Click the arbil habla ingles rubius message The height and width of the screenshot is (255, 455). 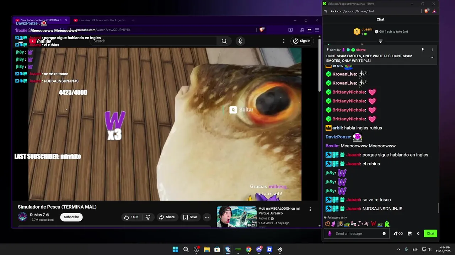click(x=354, y=128)
